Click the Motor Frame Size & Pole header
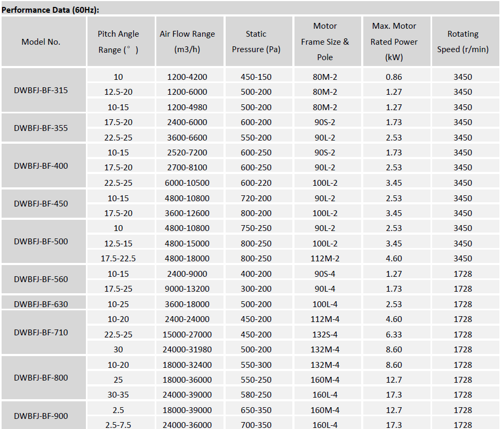Screen dimensions: 502x429 tap(325, 42)
